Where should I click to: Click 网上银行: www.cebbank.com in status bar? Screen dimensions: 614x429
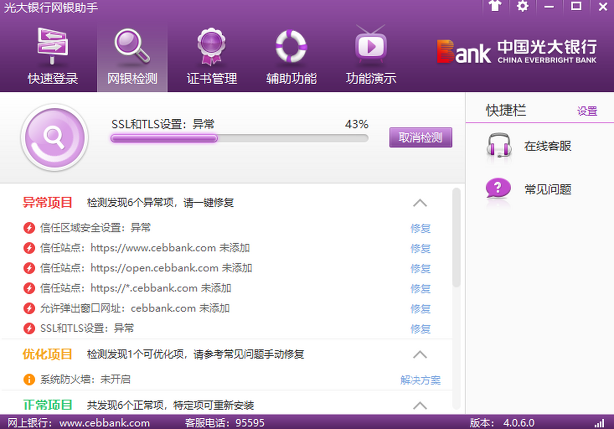click(79, 423)
